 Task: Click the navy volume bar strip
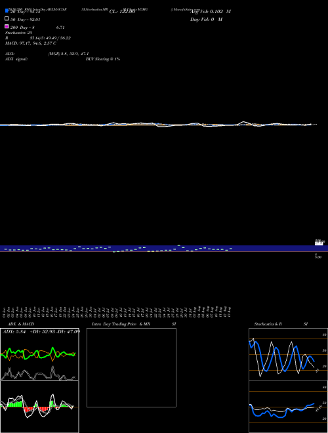[164, 248]
